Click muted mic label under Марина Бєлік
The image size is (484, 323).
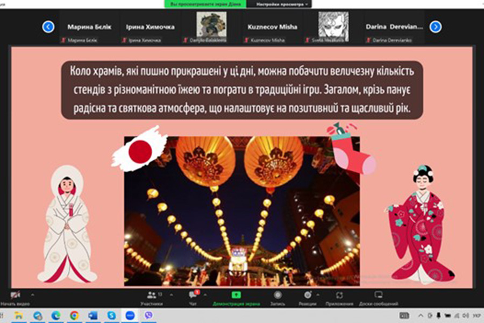pos(80,40)
